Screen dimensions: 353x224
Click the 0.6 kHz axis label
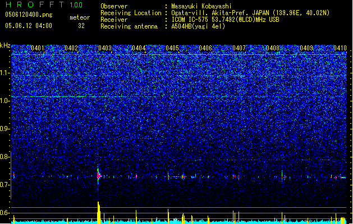tap(5, 213)
